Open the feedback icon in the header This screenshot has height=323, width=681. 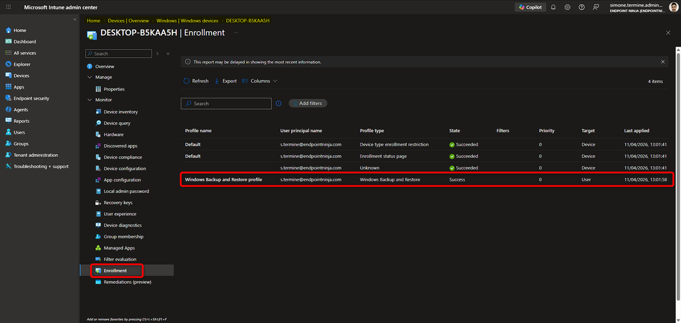595,7
